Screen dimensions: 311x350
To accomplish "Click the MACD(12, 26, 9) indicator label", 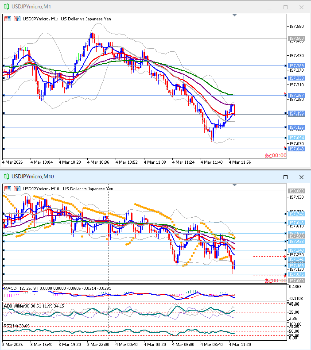I will pos(20,288).
